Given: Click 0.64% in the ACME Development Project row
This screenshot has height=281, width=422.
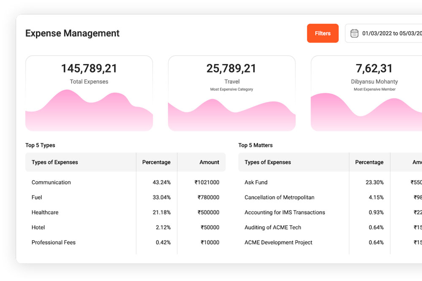Looking at the screenshot, I should [x=376, y=243].
